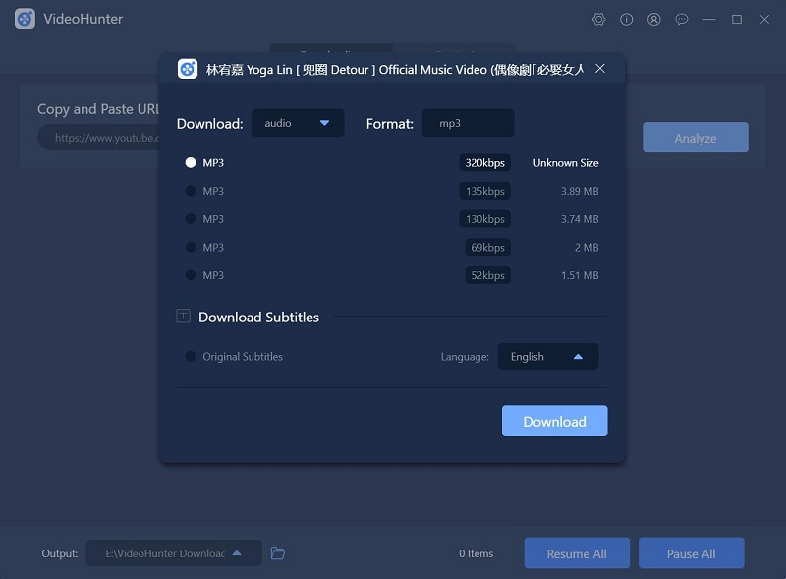786x579 pixels.
Task: Click the 69kbps bitrate label
Action: [487, 247]
